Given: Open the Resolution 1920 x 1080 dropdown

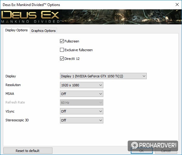Looking at the screenshot, I should 82,85.
